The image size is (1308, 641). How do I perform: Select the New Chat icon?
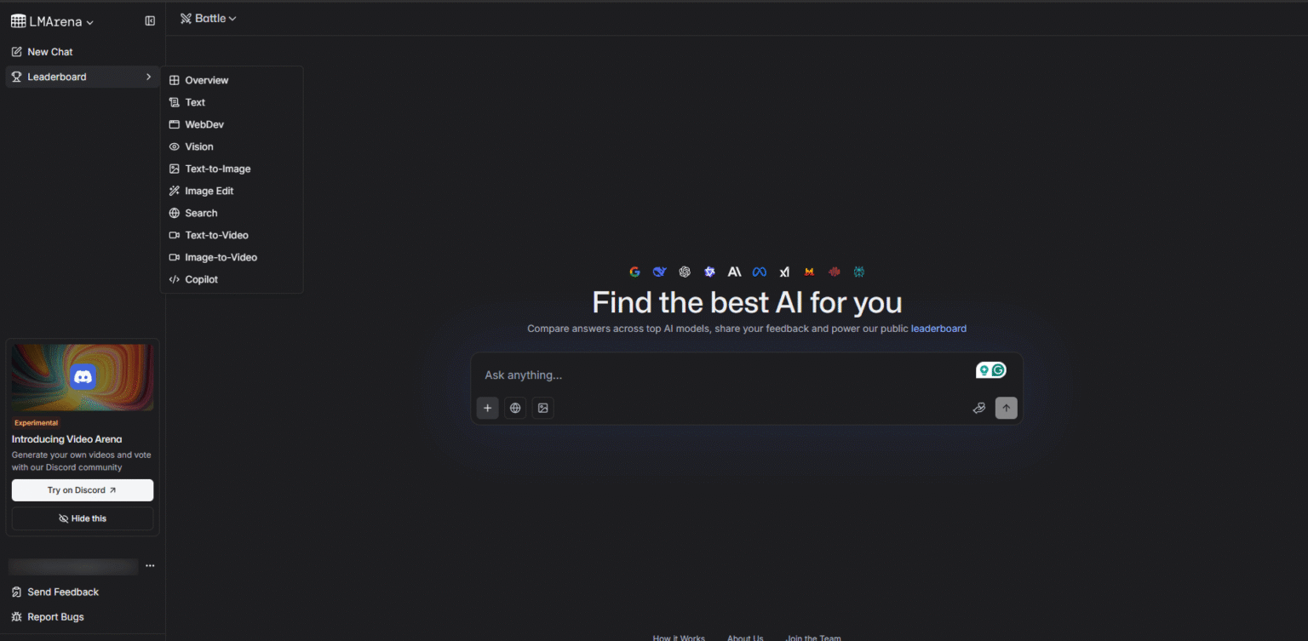click(15, 52)
